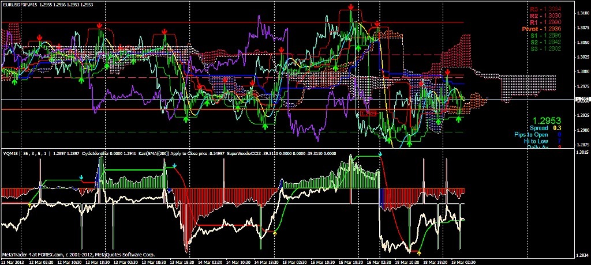
Task: Click the 1.3000 price scale value
Action: coord(582,72)
